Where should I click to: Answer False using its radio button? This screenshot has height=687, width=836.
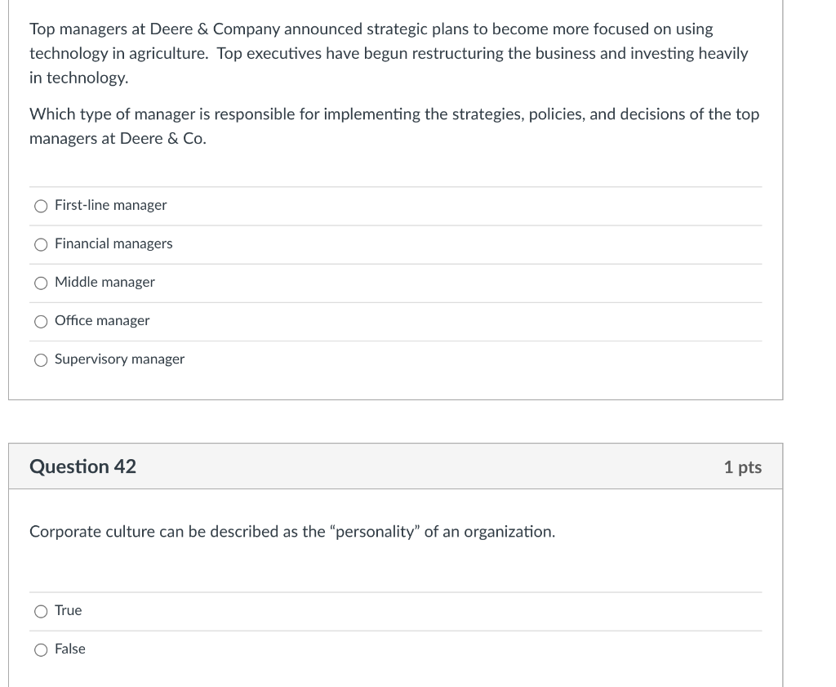coord(41,649)
